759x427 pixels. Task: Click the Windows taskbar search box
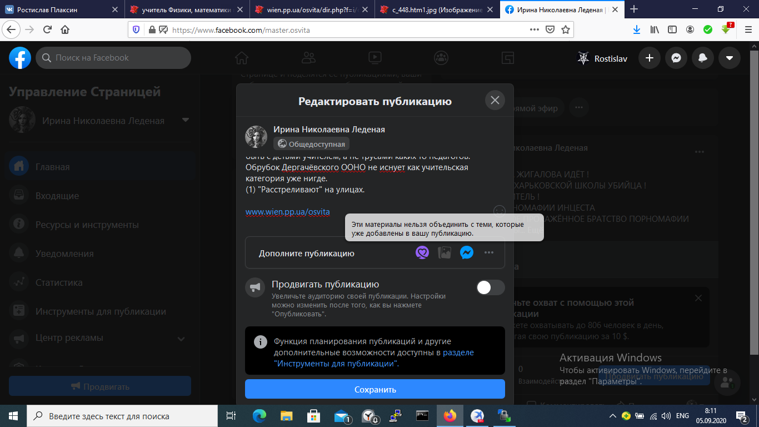[122, 416]
